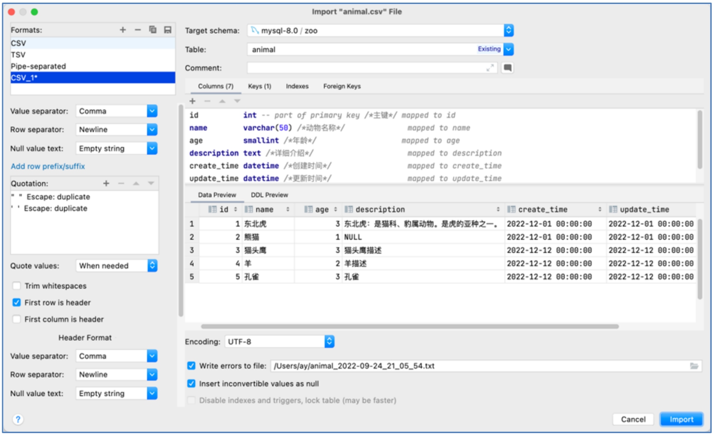The width and height of the screenshot is (714, 440).
Task: Add a column using the plus icon
Action: [x=192, y=101]
